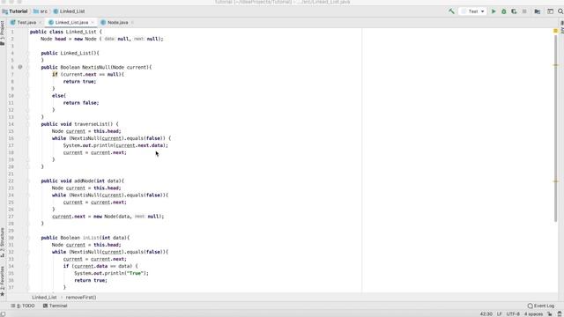Click Linked_List in the bottom breadcrumb
Viewport: 564px width, 317px height.
coord(44,298)
